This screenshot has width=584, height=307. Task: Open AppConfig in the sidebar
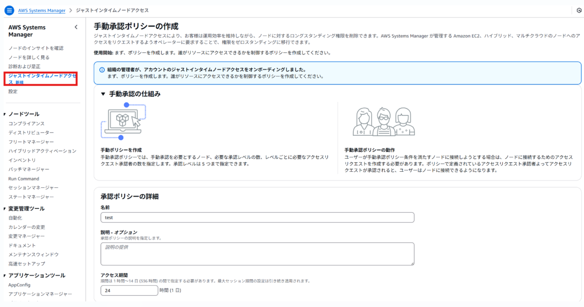[19, 285]
